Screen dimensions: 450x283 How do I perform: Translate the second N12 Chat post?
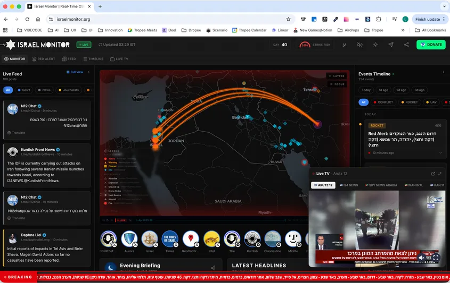tap(17, 218)
